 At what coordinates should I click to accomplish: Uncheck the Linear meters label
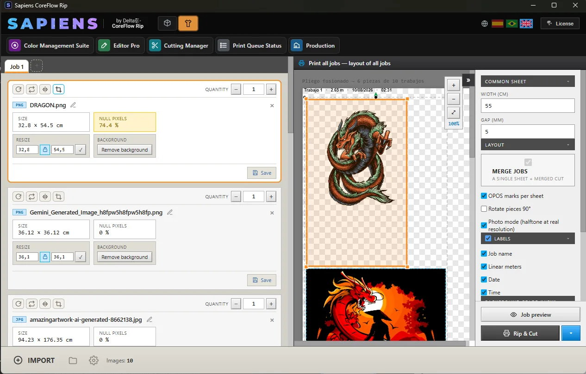coord(484,267)
